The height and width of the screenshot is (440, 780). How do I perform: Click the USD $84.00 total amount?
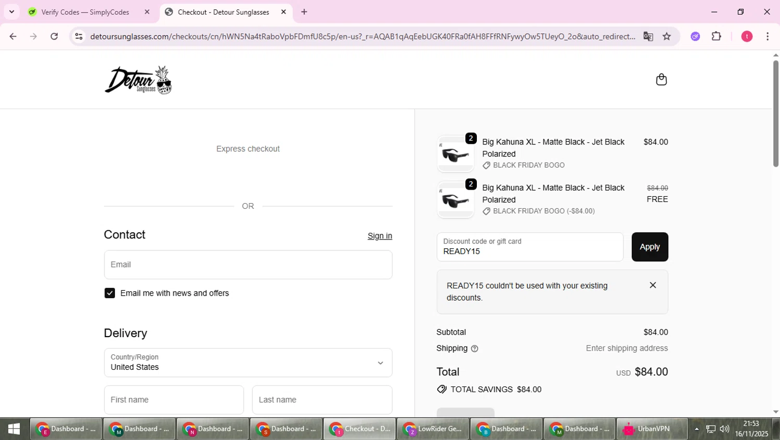(642, 372)
